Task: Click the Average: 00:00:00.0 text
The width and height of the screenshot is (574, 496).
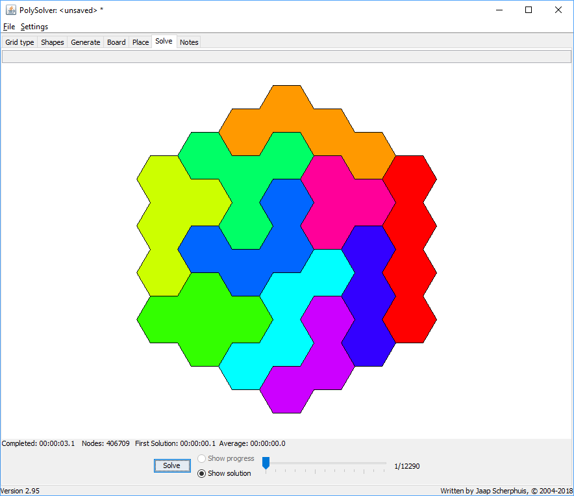Action: 252,443
